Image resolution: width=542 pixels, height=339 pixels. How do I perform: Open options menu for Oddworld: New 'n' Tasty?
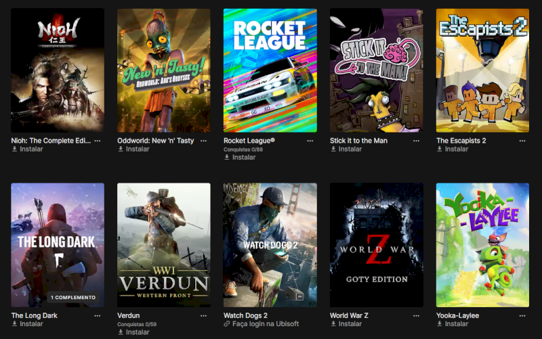pos(204,141)
